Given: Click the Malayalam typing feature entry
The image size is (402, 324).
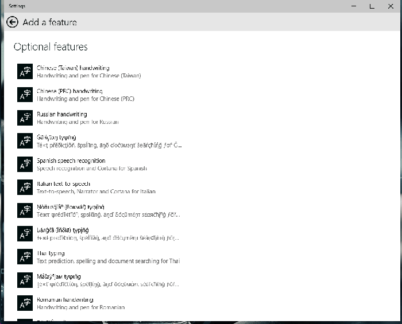Looking at the screenshot, I should point(59,276).
